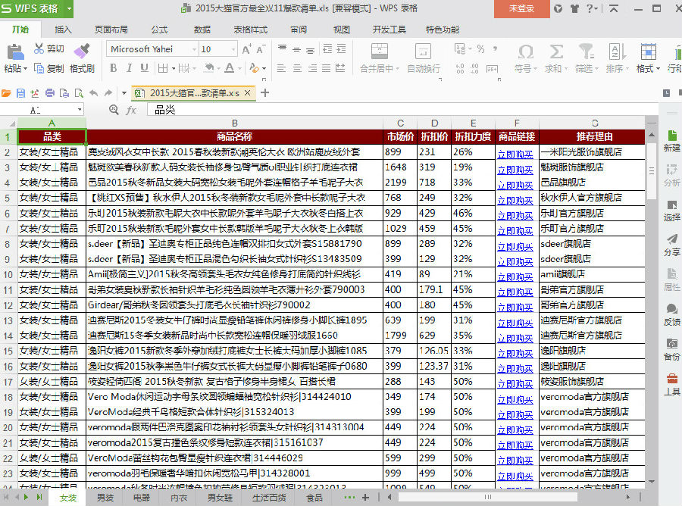Click 立即购买 link in row 2
This screenshot has height=506, width=682.
515,155
